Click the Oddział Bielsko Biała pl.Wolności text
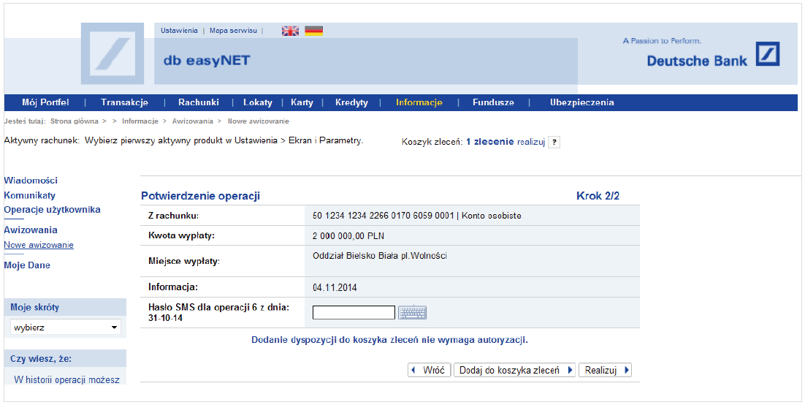This screenshot has width=805, height=405. pos(380,255)
